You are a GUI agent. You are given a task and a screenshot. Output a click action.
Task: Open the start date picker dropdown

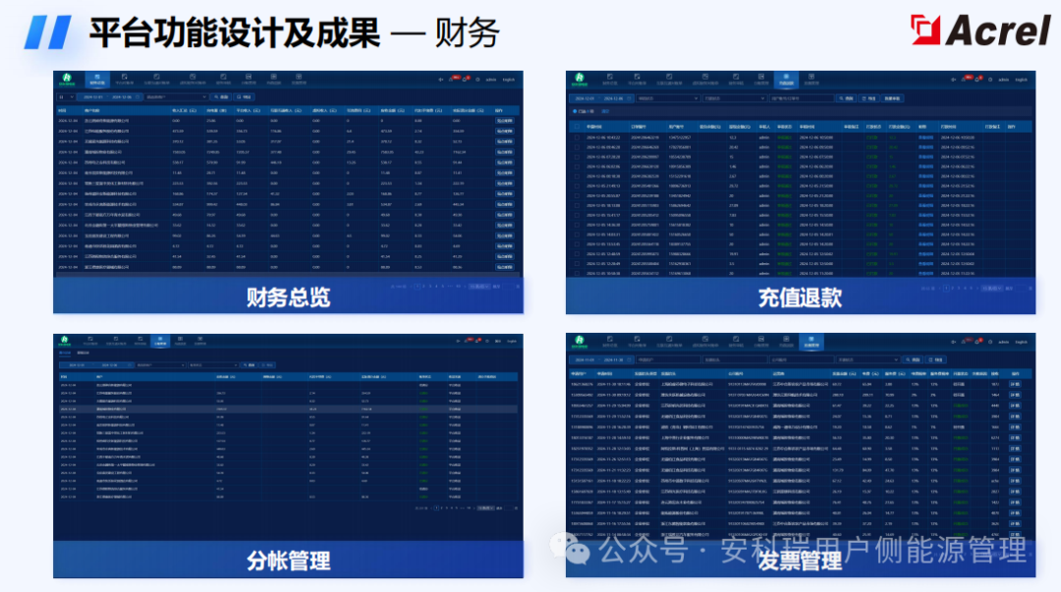(92, 97)
